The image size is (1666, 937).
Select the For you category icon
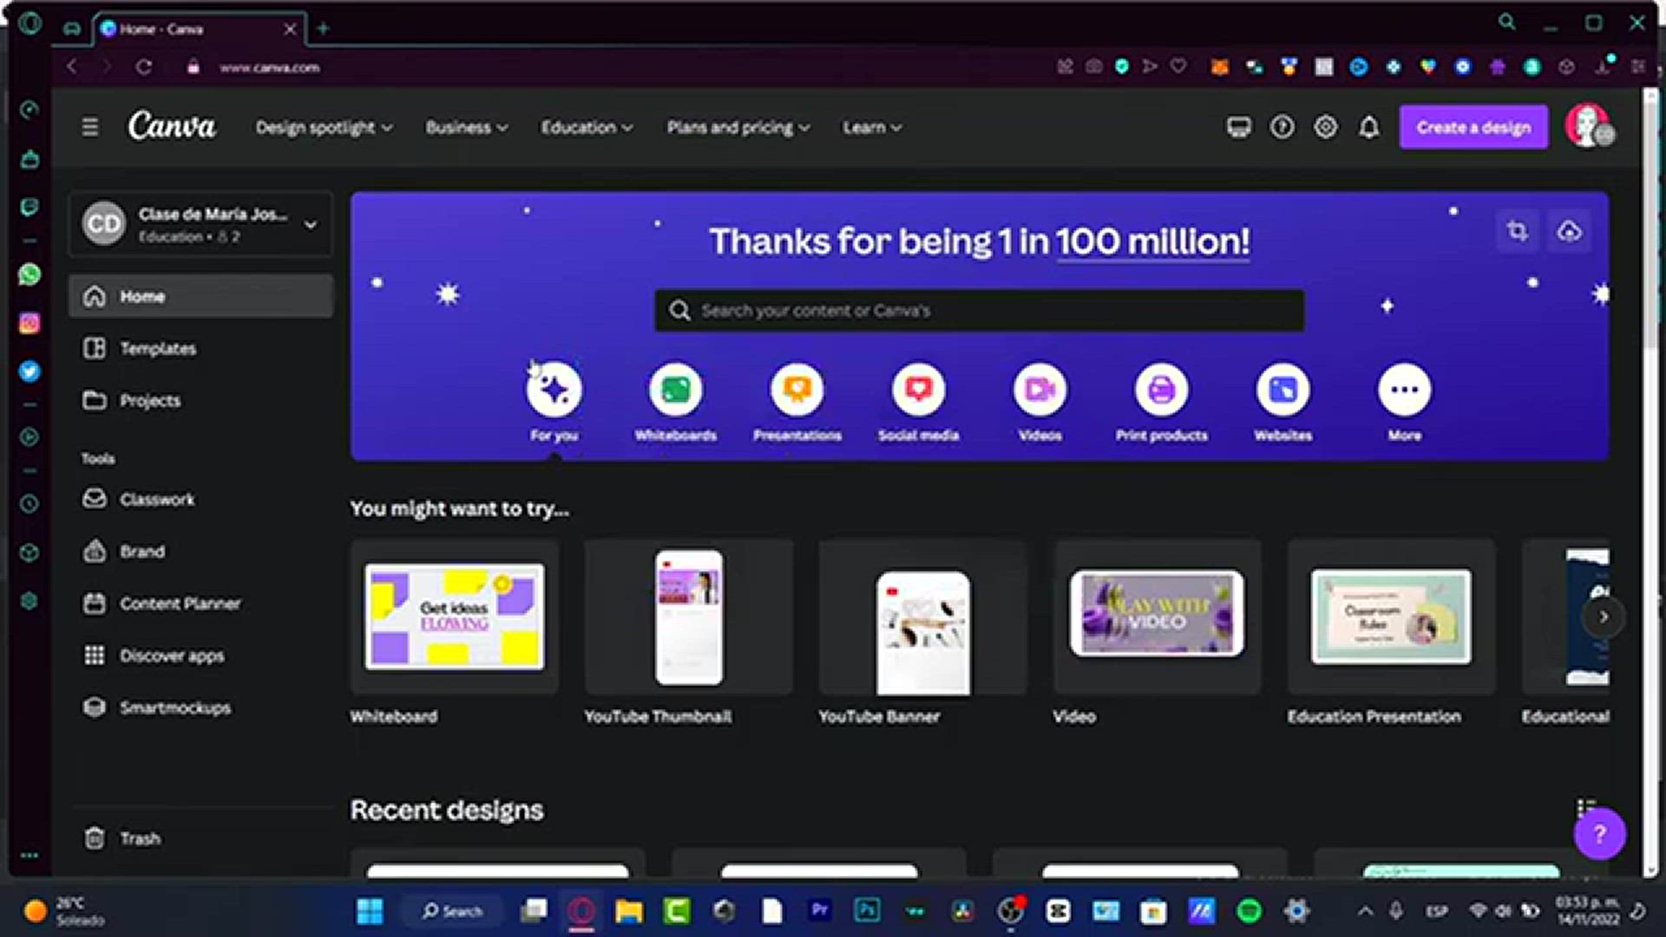click(x=554, y=390)
